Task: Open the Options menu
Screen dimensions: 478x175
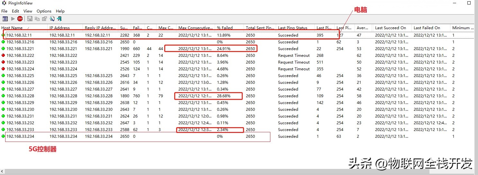Action: coord(44,11)
